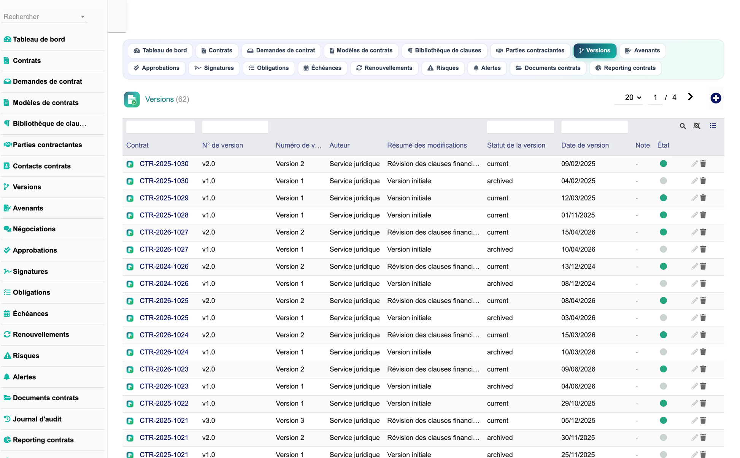Screen dimensions: 740x458
Task: Click the Échéances calendar icon in sidebar
Action: (7, 313)
